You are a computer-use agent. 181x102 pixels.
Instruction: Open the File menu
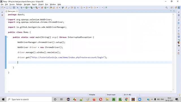tap(2, 5)
